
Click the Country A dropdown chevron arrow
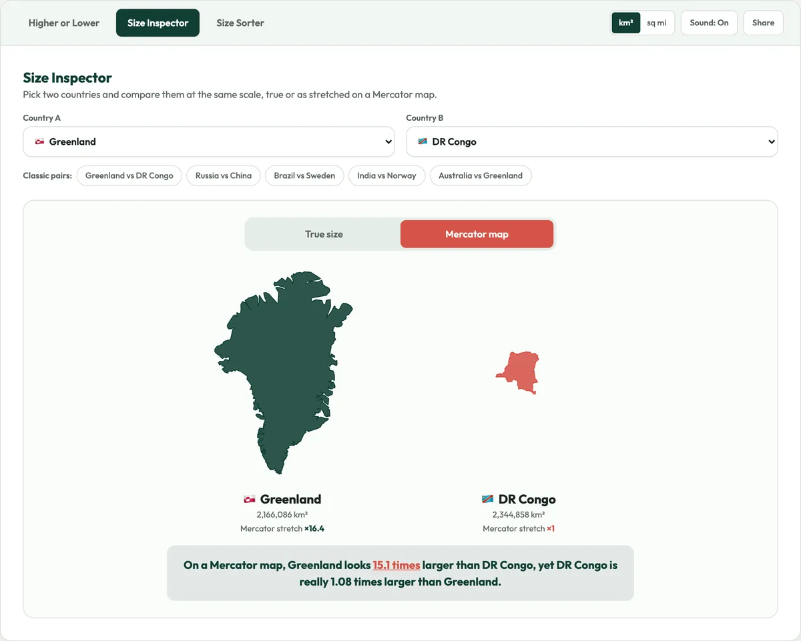click(x=388, y=142)
